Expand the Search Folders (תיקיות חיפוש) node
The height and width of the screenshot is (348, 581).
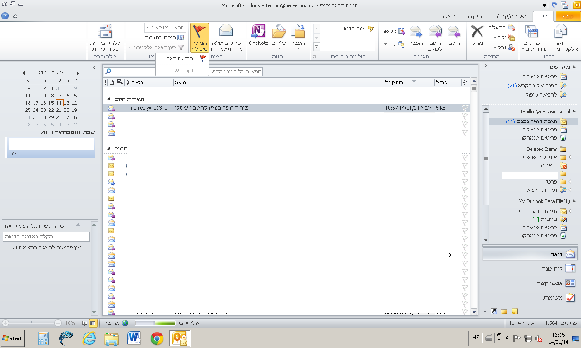[570, 190]
